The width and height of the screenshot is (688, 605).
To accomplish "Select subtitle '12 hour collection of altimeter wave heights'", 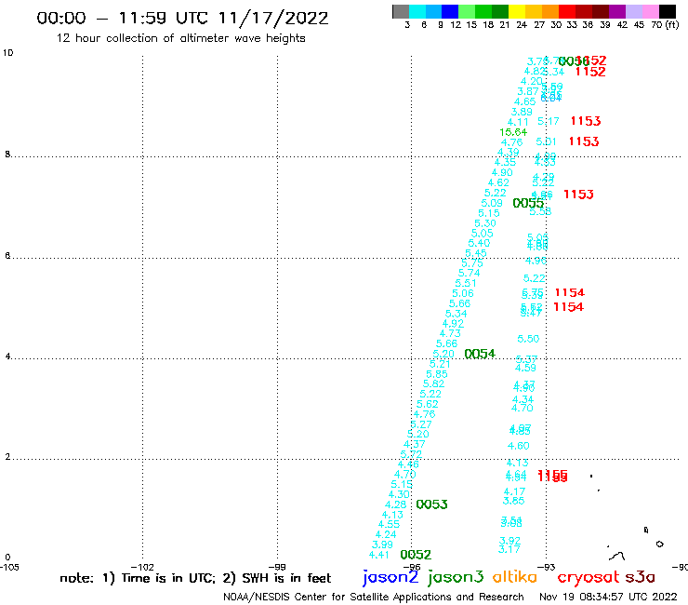I will [x=180, y=38].
